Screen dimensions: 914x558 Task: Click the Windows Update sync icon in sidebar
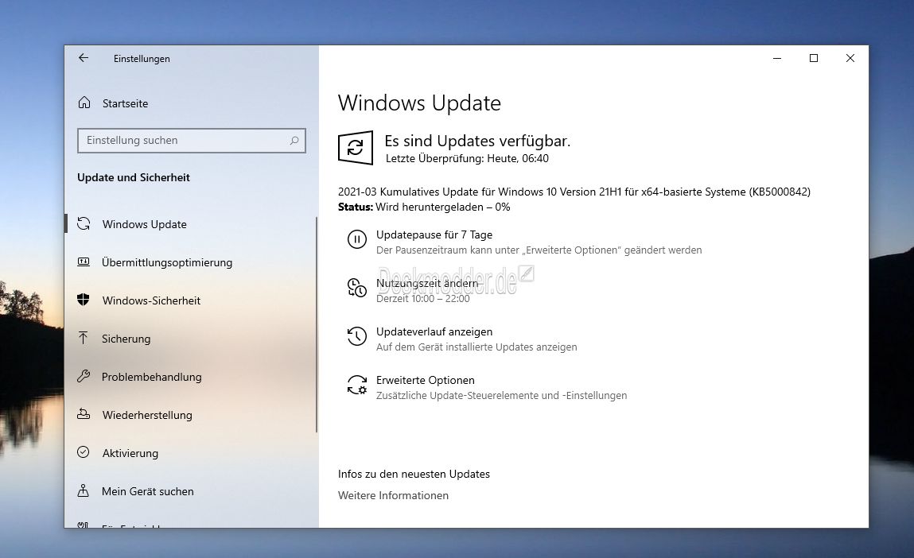[x=84, y=223]
